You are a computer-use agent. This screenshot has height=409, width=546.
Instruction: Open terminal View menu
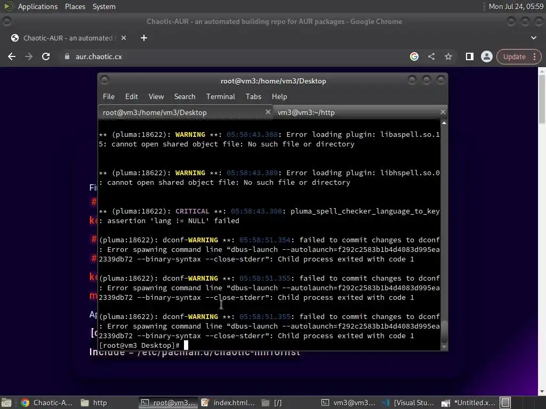[156, 96]
